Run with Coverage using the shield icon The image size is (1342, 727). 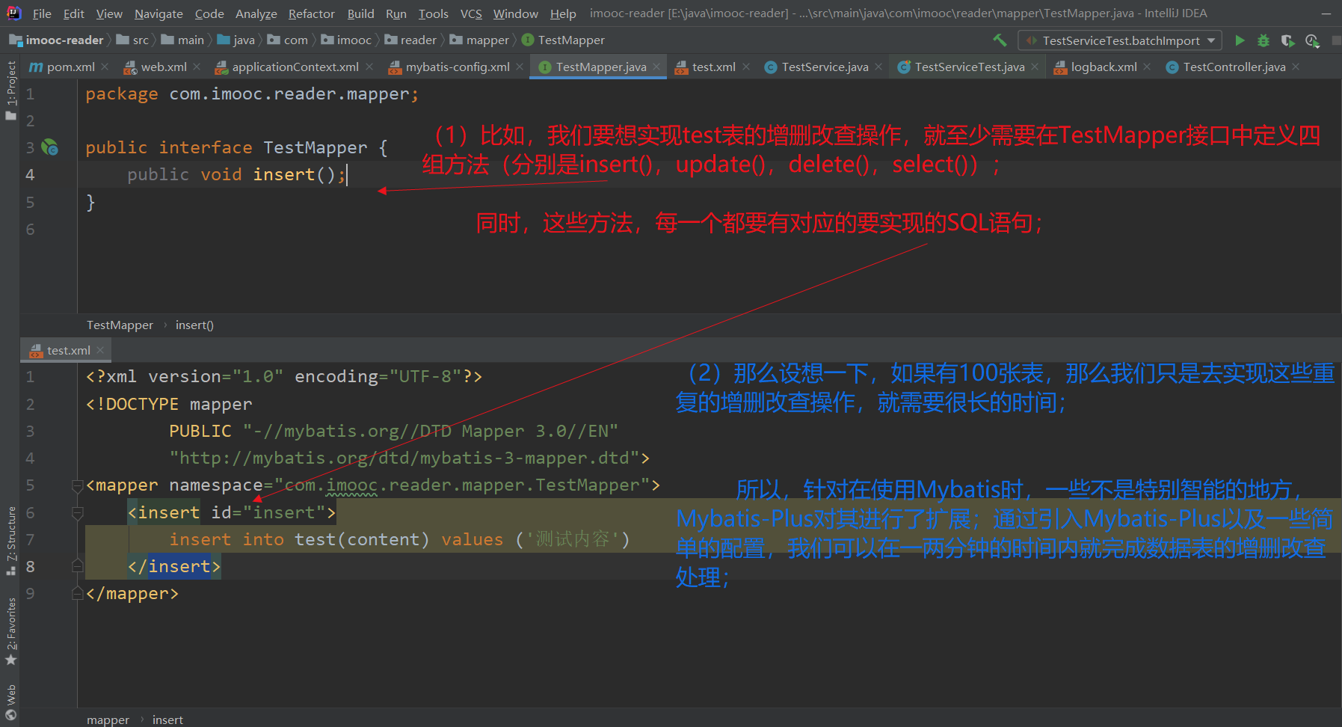(1287, 40)
